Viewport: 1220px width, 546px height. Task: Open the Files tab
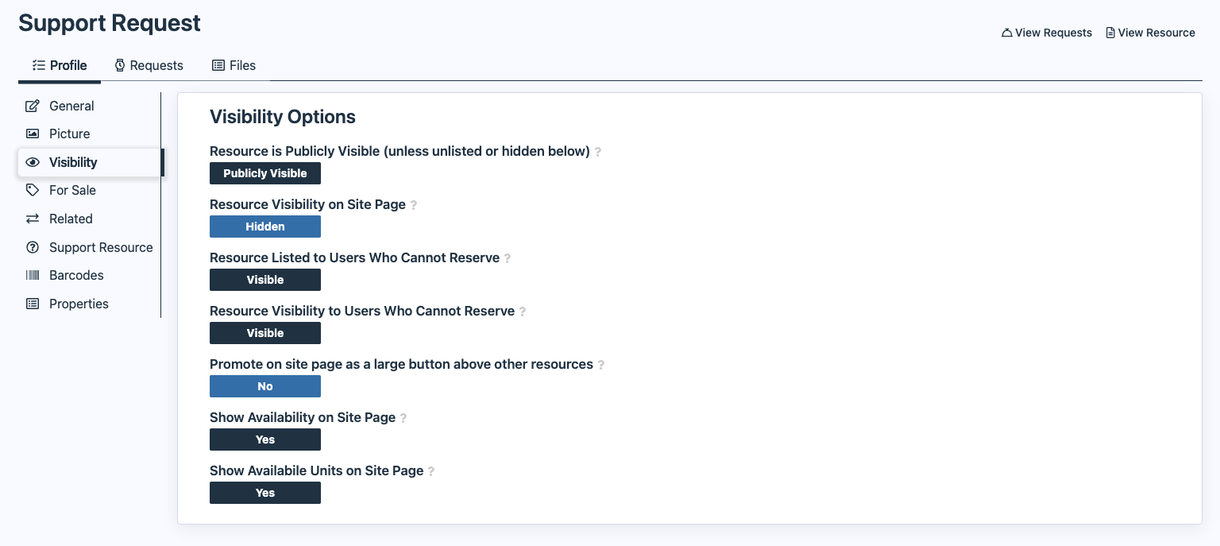(234, 65)
